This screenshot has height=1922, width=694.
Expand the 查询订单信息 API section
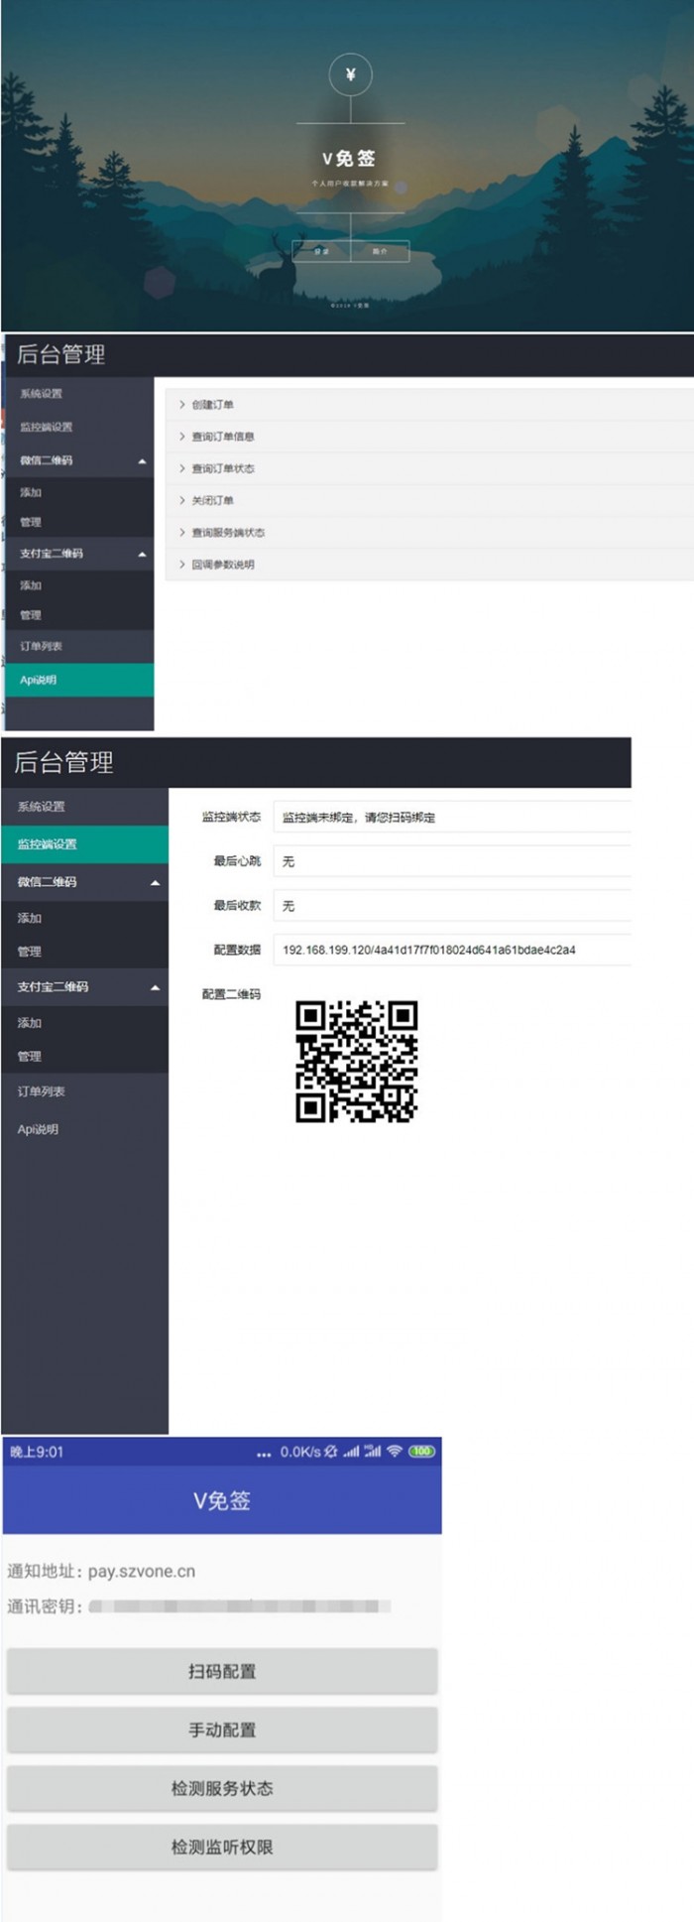pos(429,437)
